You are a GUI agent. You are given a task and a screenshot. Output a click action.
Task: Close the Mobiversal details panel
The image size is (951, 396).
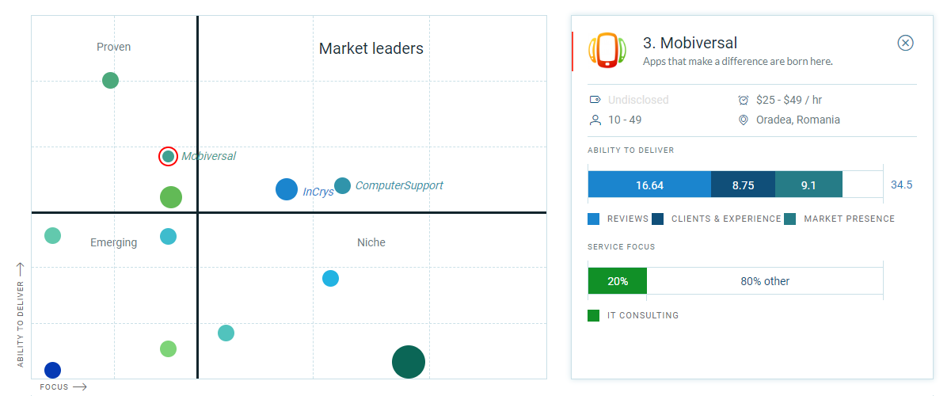[906, 43]
